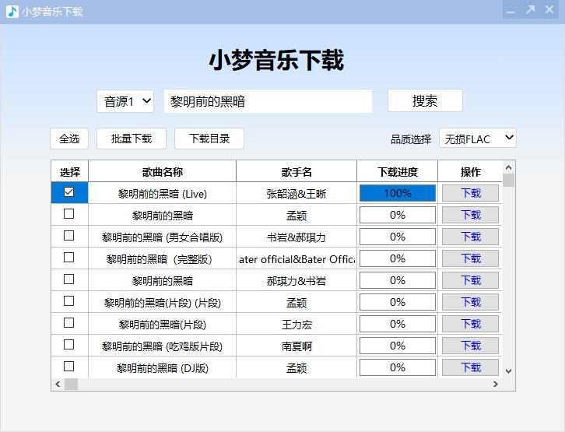This screenshot has height=432, width=565.
Task: Open the 无损FLAC quality dropdown
Action: [x=477, y=138]
